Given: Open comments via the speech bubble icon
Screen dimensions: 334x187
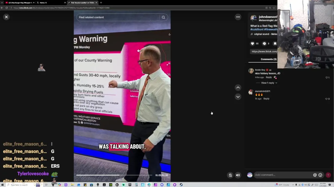Looking at the screenshot, I should pyautogui.click(x=264, y=44).
